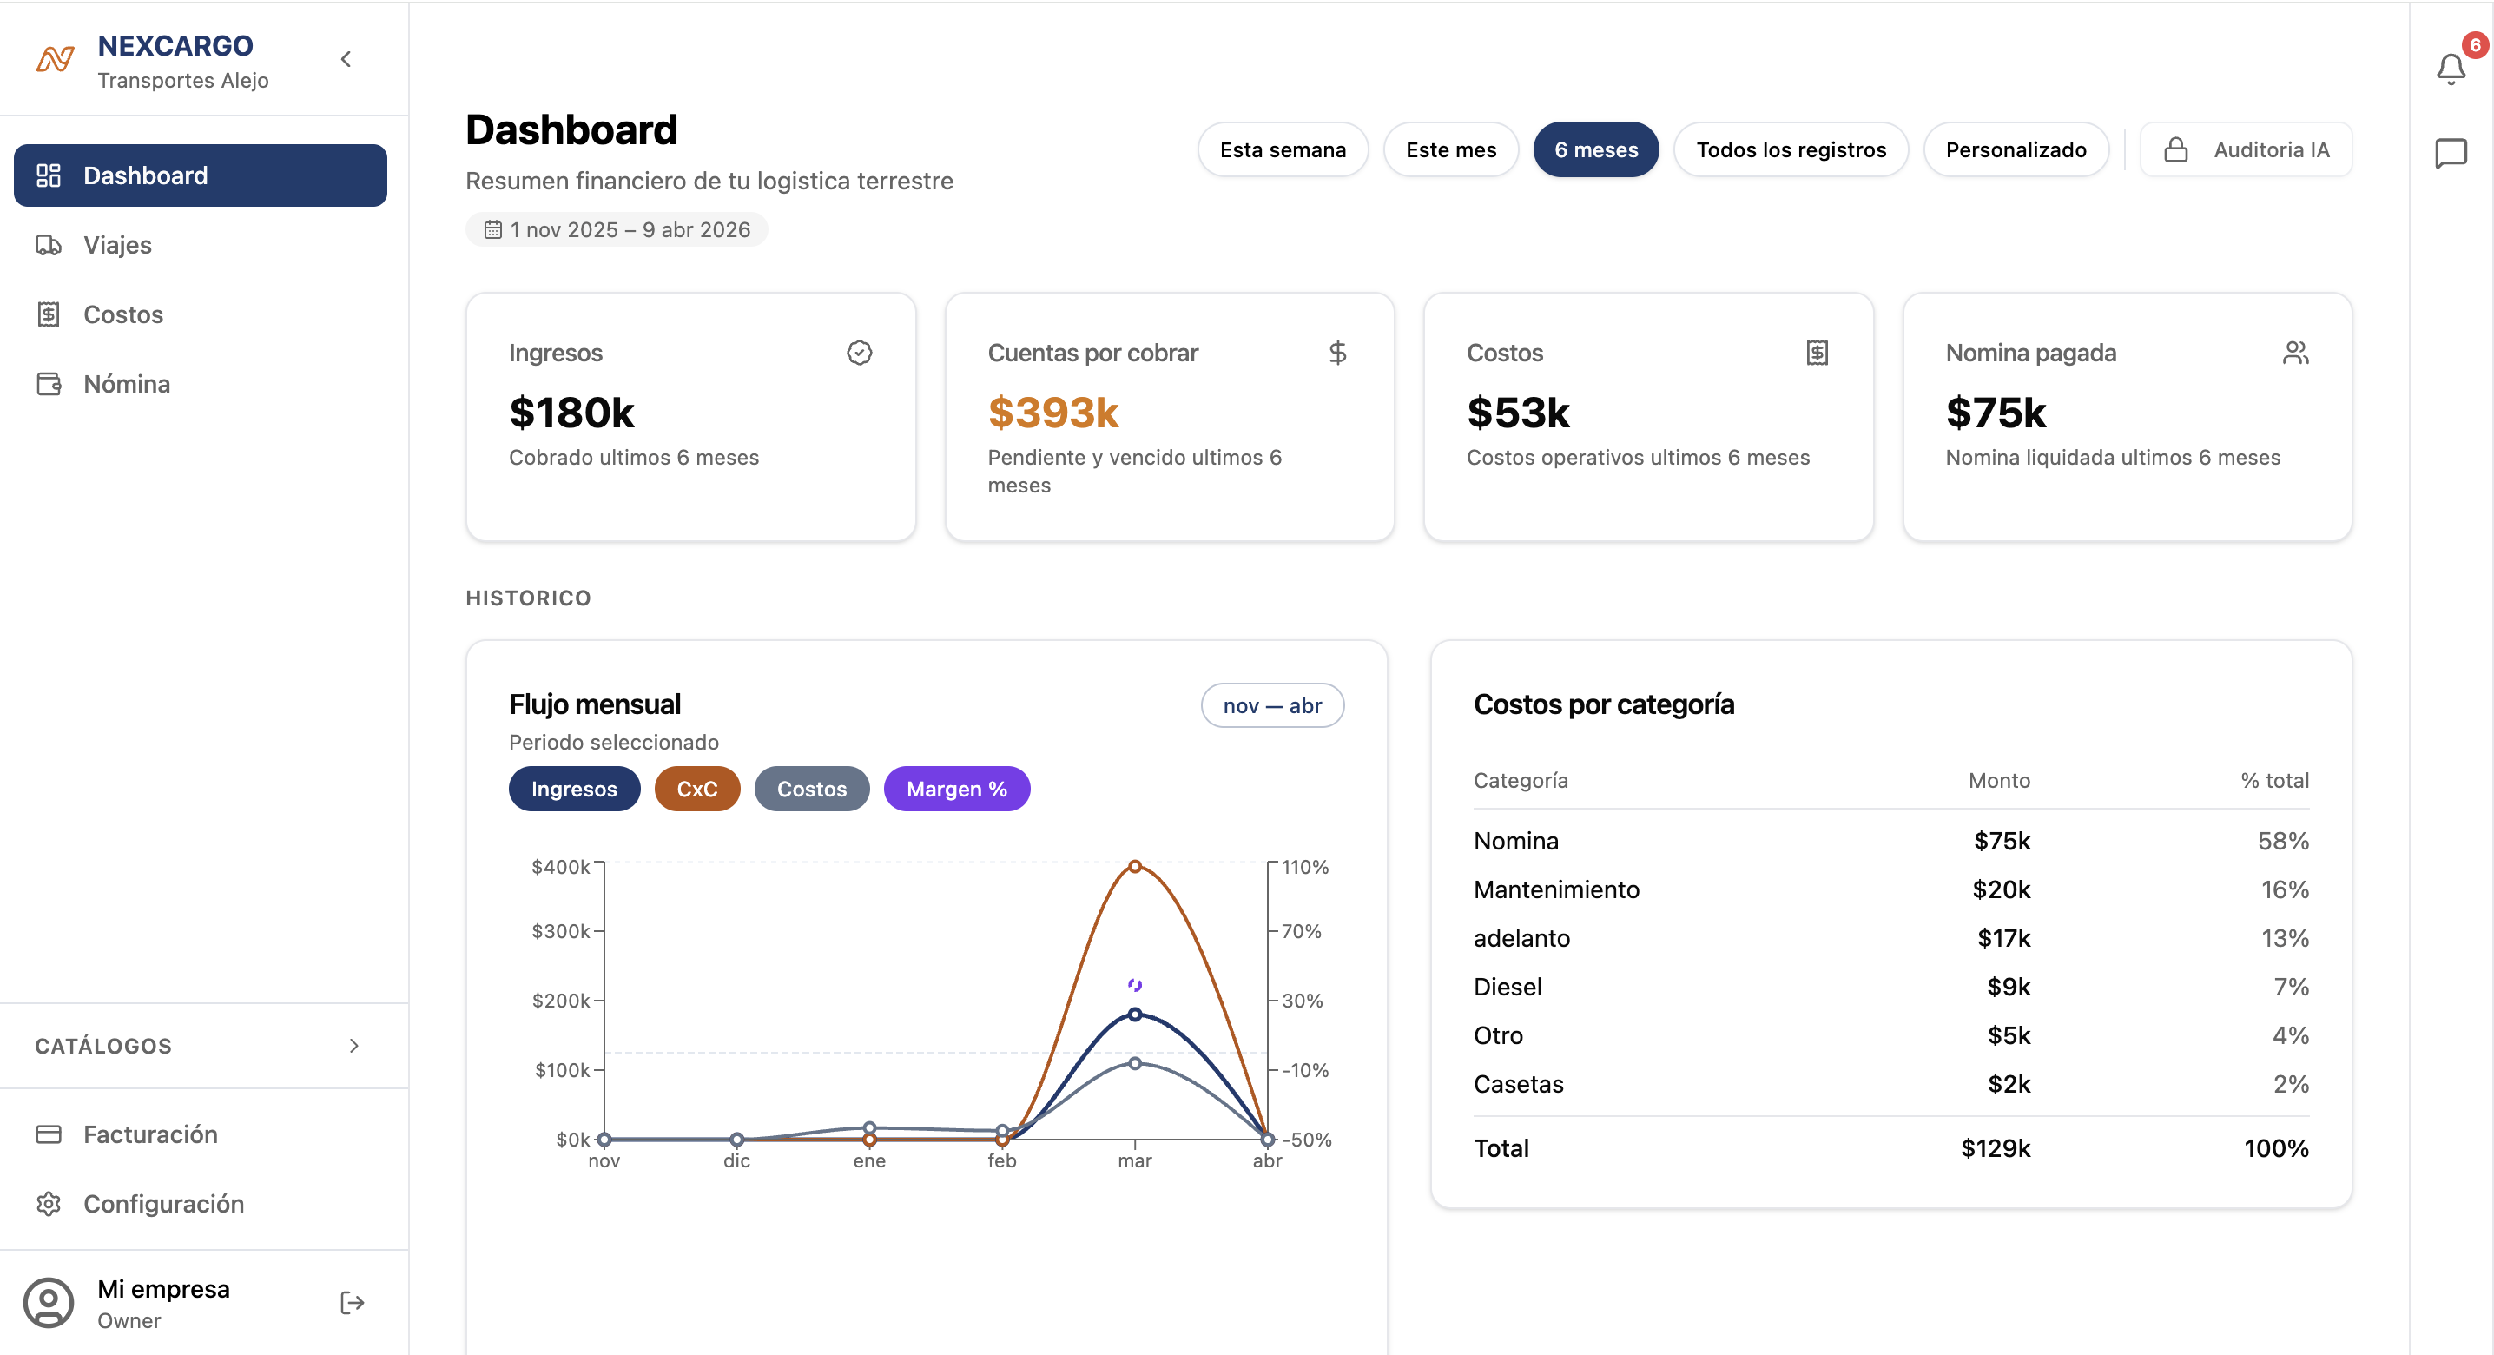
Task: Open the notifications bell icon
Action: (x=2451, y=69)
